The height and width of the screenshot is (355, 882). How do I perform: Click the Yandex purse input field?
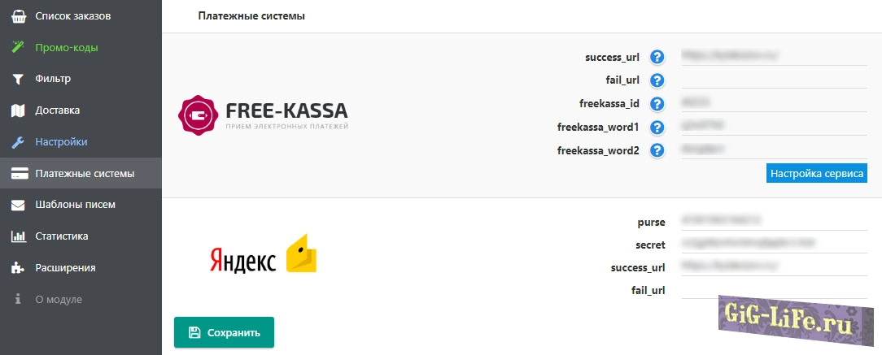tap(774, 221)
